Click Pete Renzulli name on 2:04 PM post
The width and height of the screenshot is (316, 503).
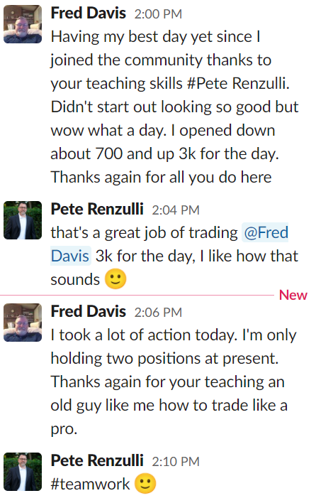point(97,210)
